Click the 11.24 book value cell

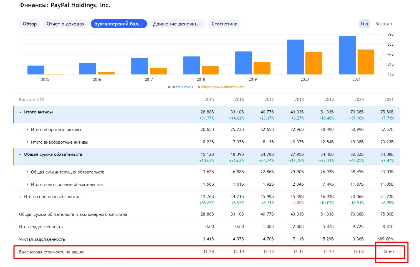(x=209, y=252)
